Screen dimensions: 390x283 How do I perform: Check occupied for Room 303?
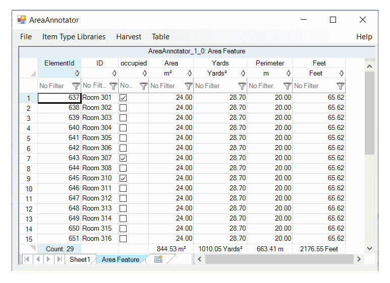123,118
